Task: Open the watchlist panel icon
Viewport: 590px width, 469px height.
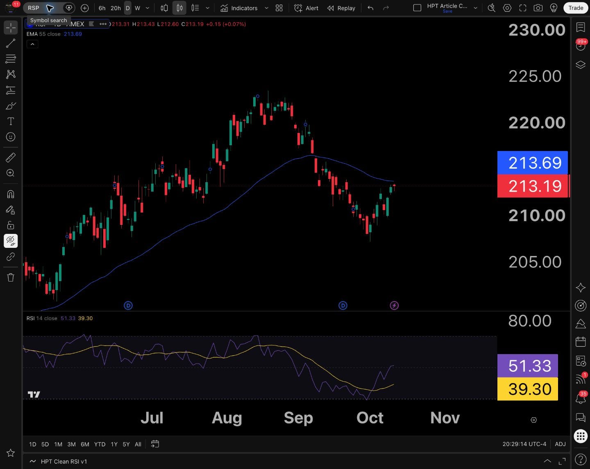Action: [x=581, y=27]
